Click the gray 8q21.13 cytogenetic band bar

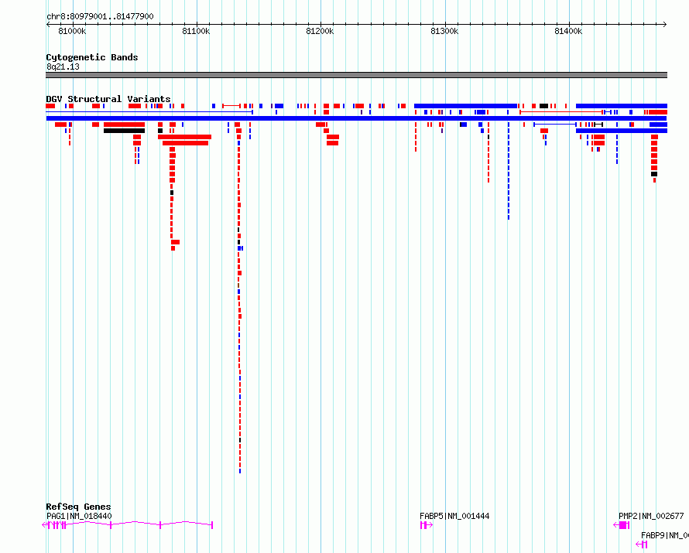click(x=356, y=75)
